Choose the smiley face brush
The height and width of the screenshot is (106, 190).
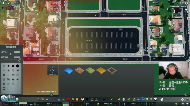4,88
